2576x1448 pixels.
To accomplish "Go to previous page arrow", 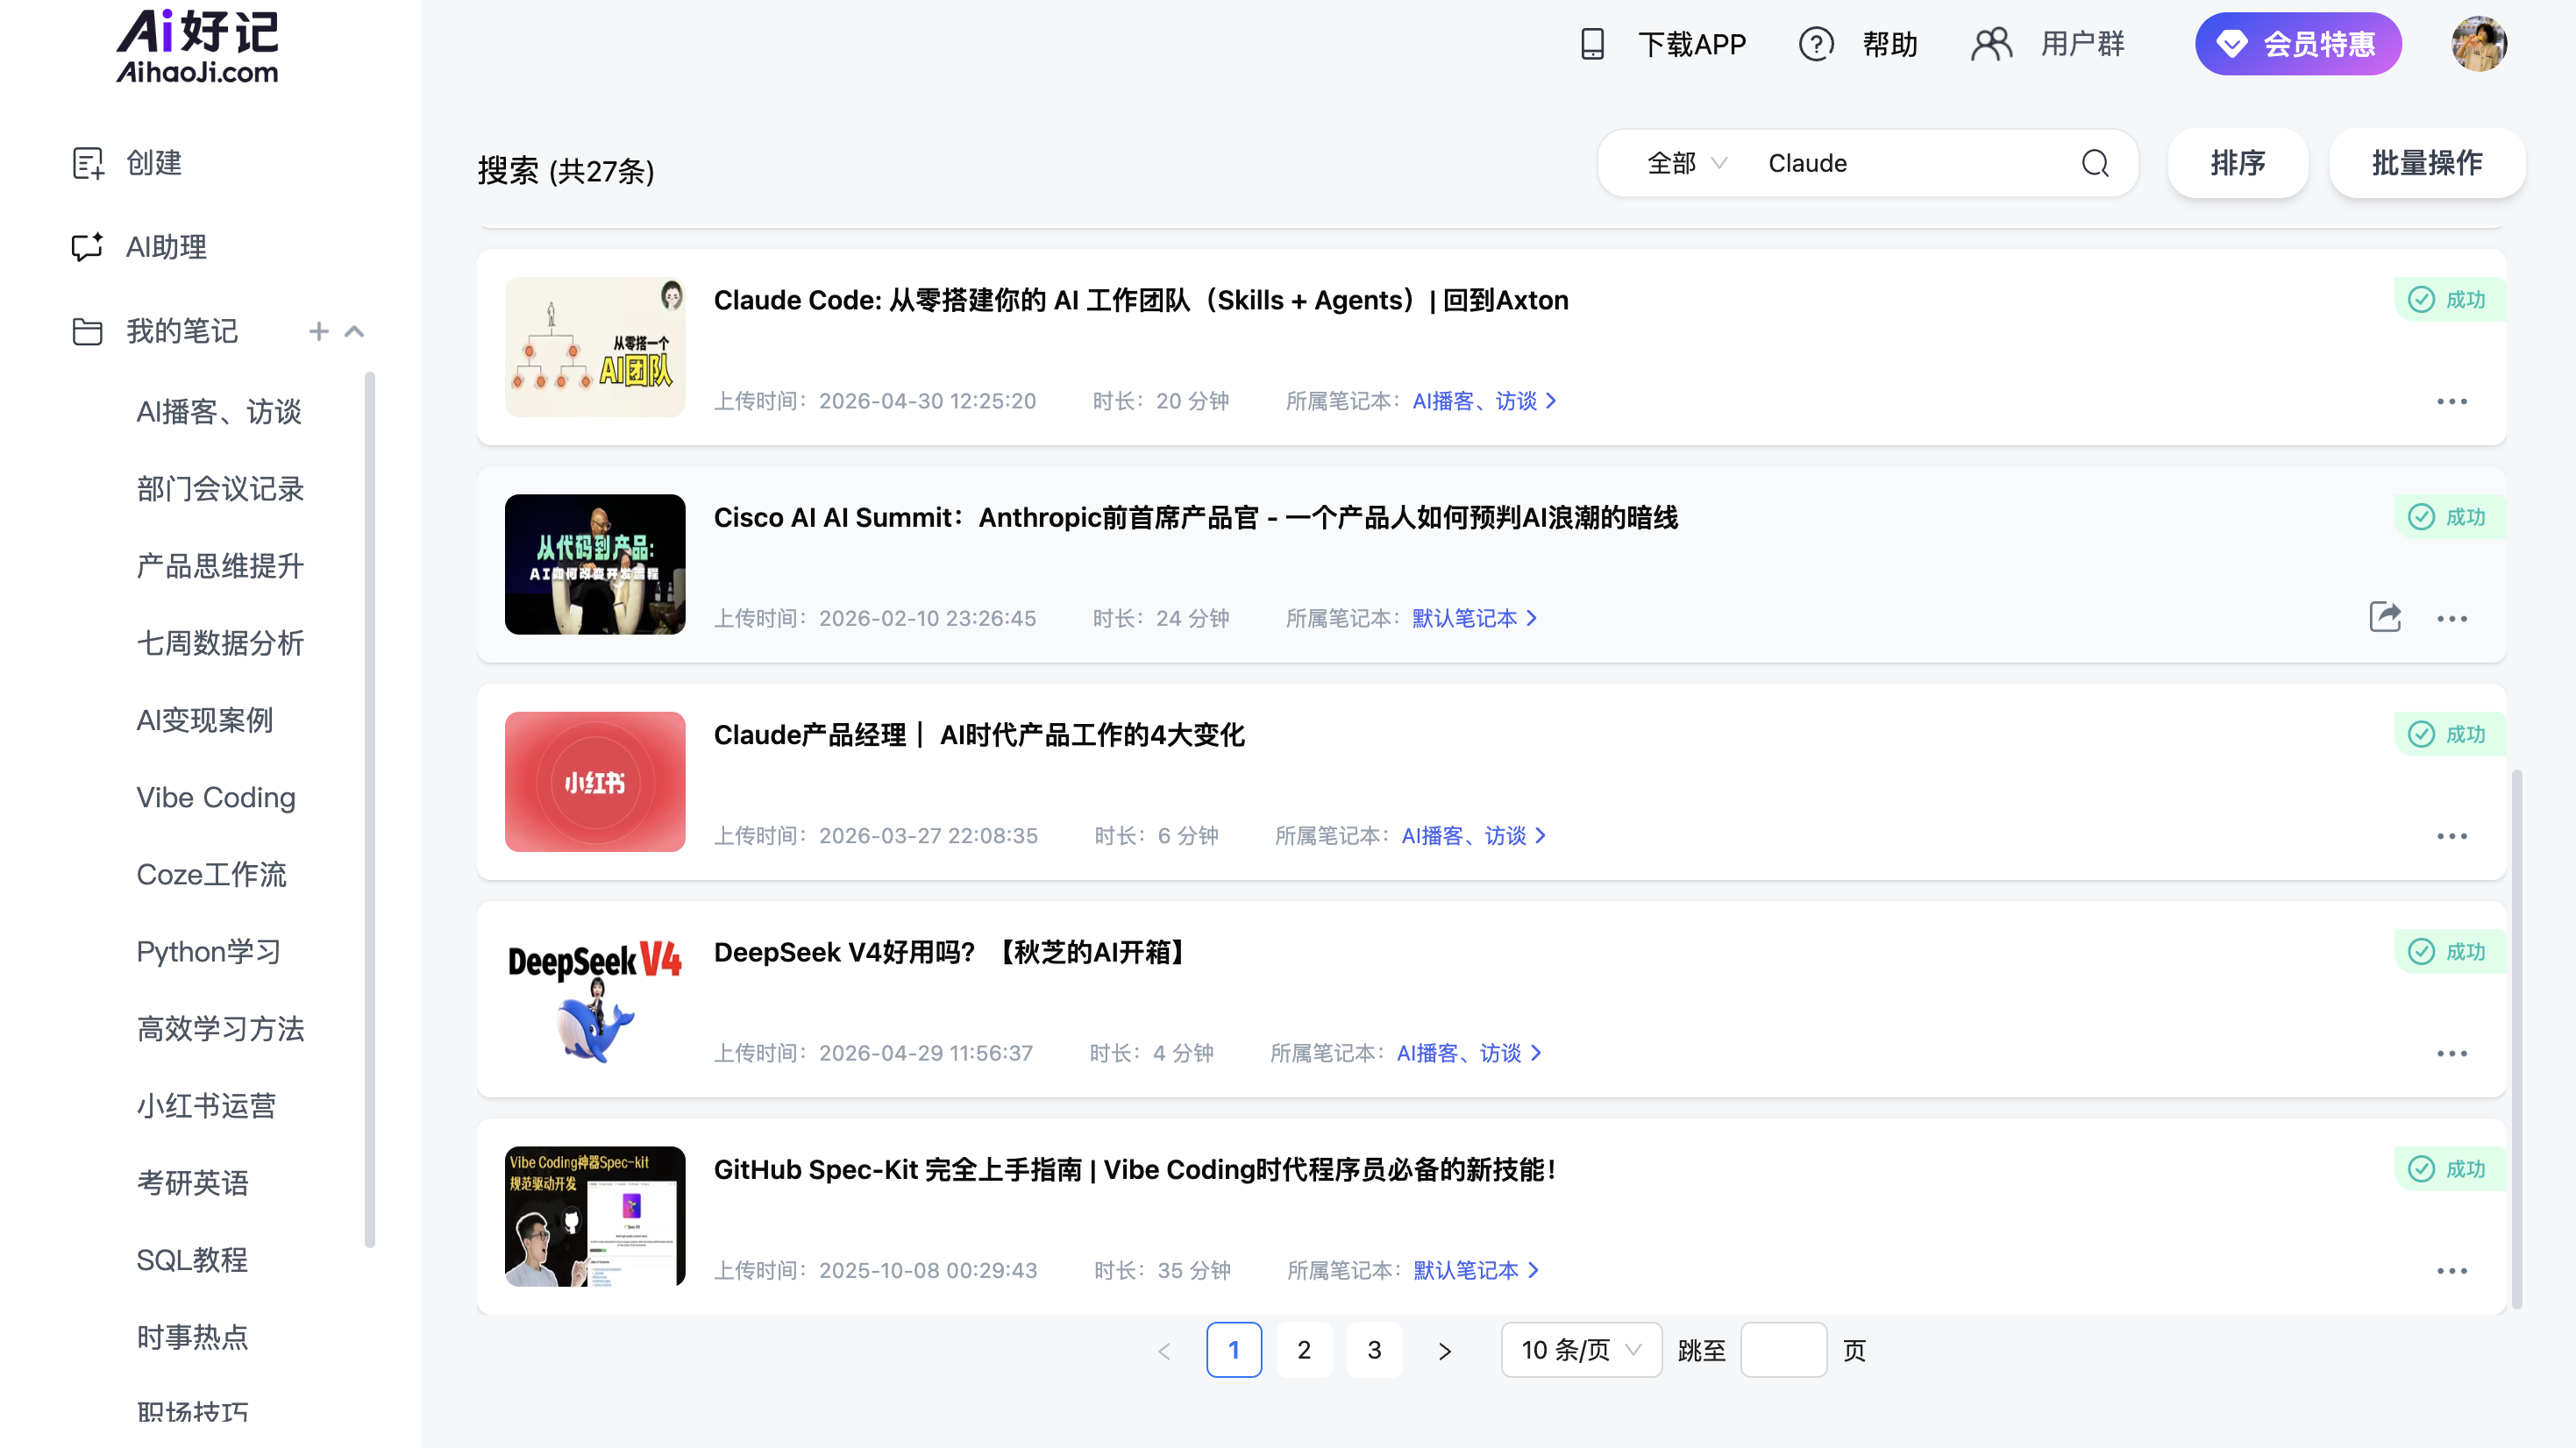I will [1164, 1351].
